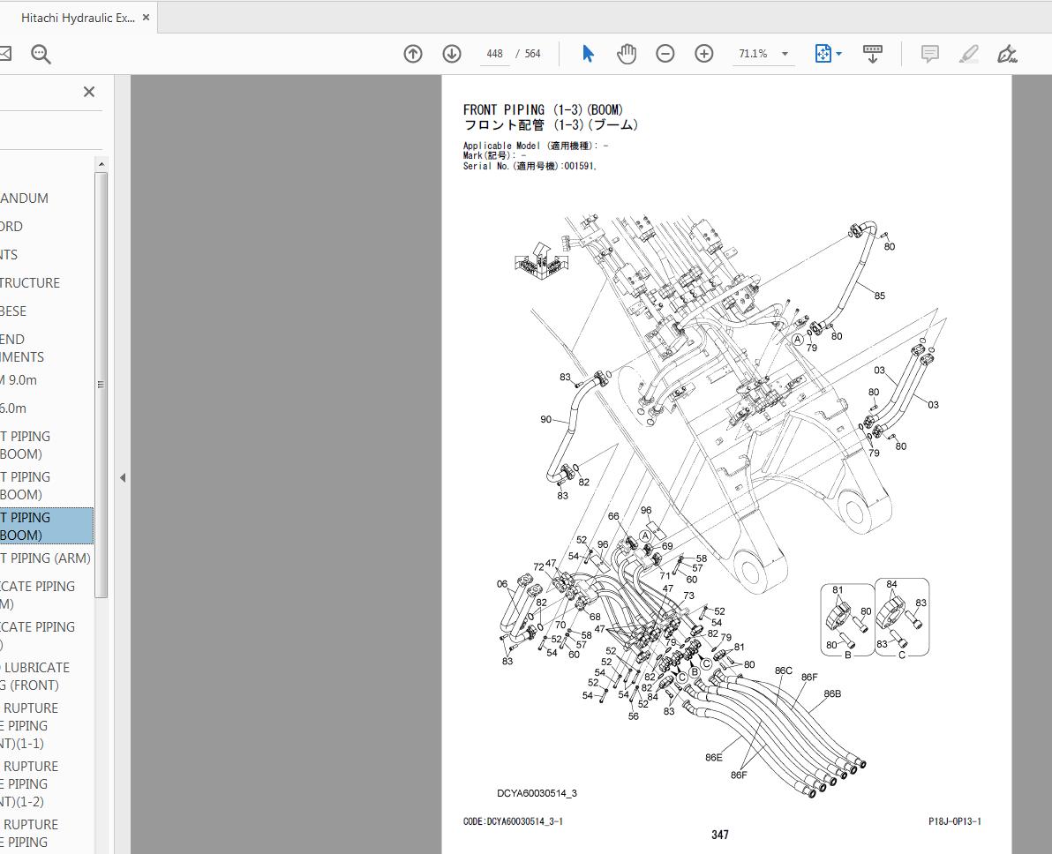Image resolution: width=1052 pixels, height=854 pixels.
Task: Click the page number 347 footer
Action: click(x=720, y=835)
